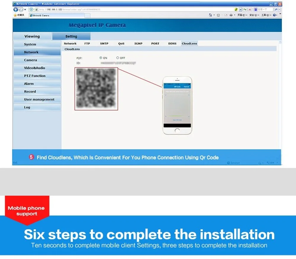This screenshot has height=259, width=296.
Task: Set P2P radio button to OFF
Action: click(118, 58)
